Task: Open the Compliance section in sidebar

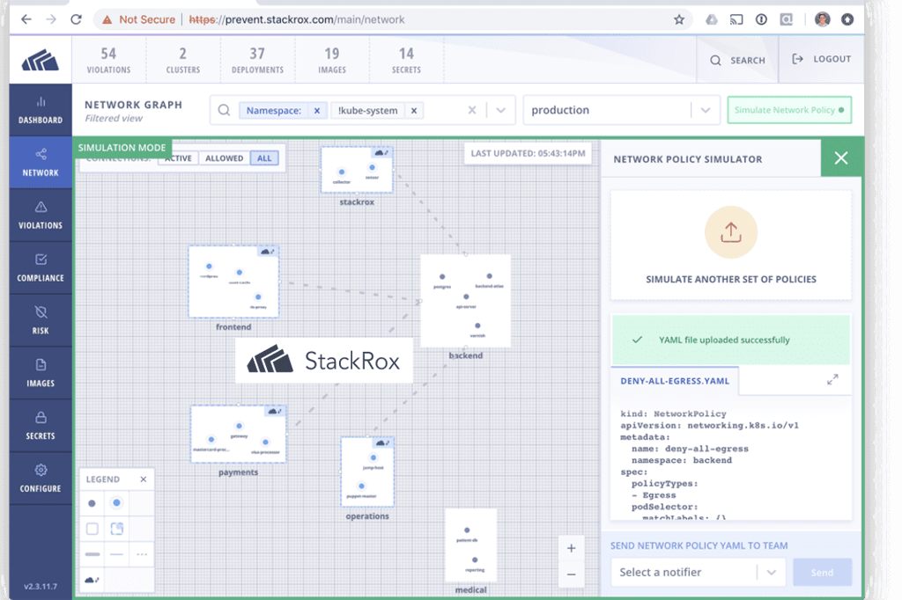Action: [x=41, y=267]
